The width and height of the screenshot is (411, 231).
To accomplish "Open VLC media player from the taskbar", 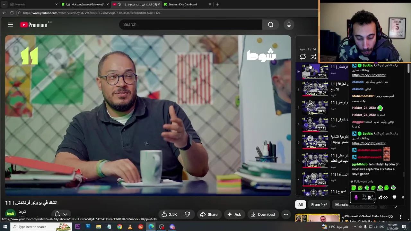I will tap(130, 227).
